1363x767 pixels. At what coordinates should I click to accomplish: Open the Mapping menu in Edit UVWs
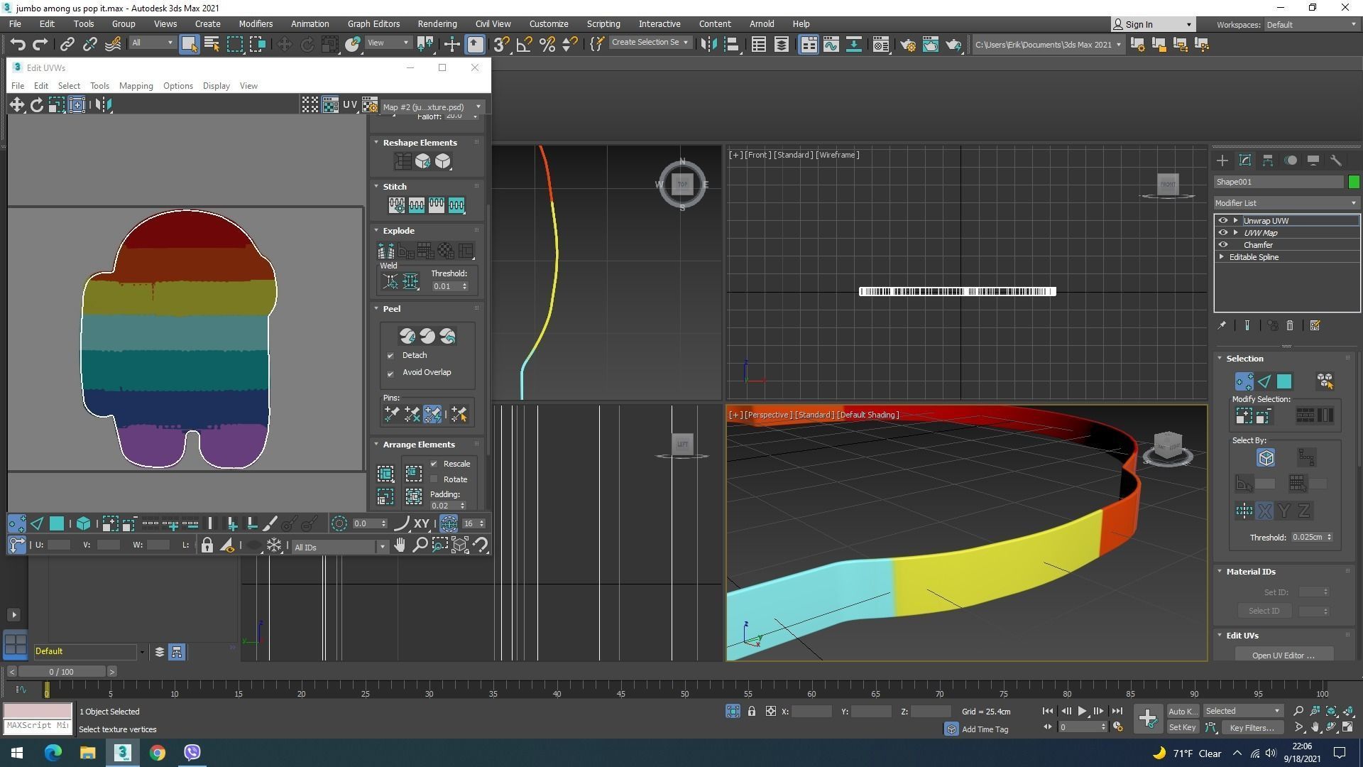pyautogui.click(x=136, y=86)
